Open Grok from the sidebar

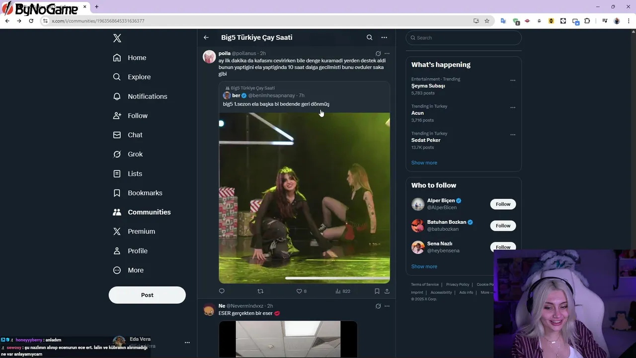tap(128, 154)
